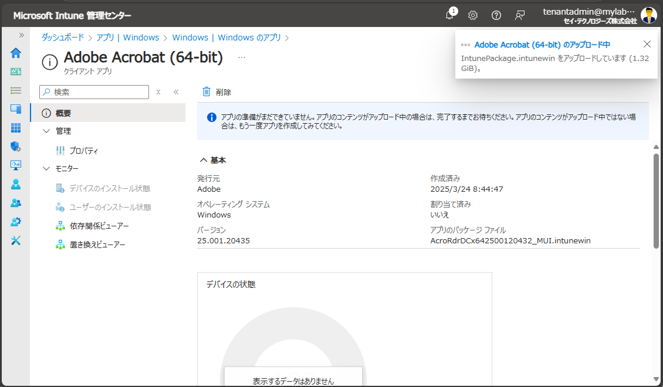Select the Dashboard icon in the sidebar
Viewport: 663px width, 387px height.
16,72
